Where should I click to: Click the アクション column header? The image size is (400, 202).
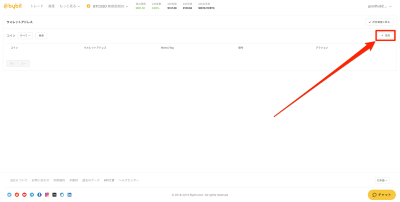(321, 47)
